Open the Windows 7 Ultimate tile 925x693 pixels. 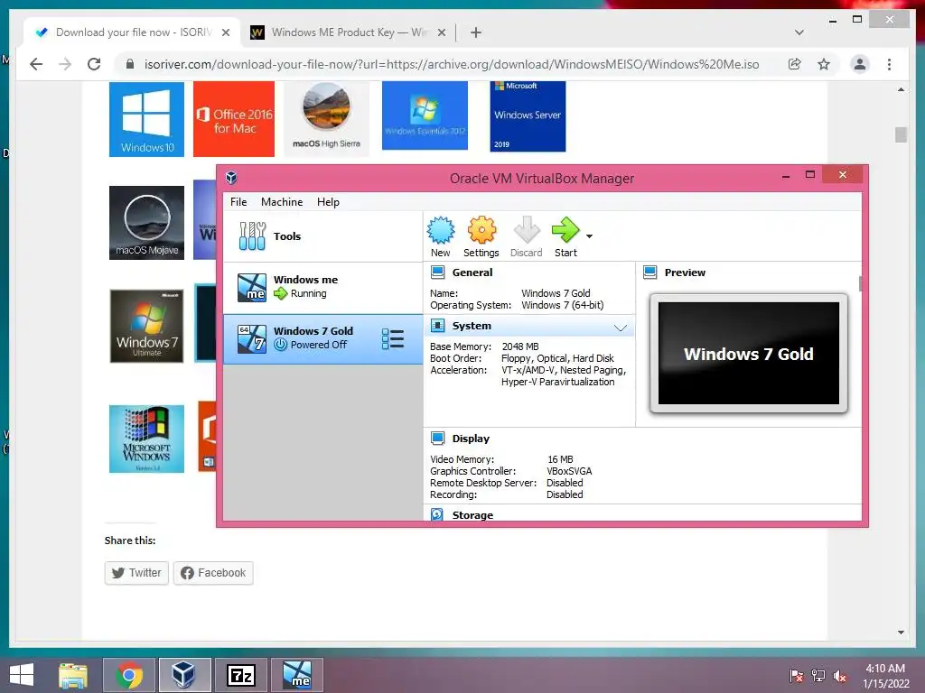tap(147, 326)
